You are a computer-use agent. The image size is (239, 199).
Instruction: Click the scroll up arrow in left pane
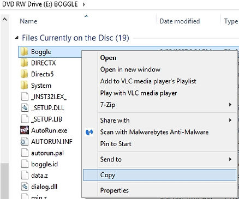tap(4, 19)
